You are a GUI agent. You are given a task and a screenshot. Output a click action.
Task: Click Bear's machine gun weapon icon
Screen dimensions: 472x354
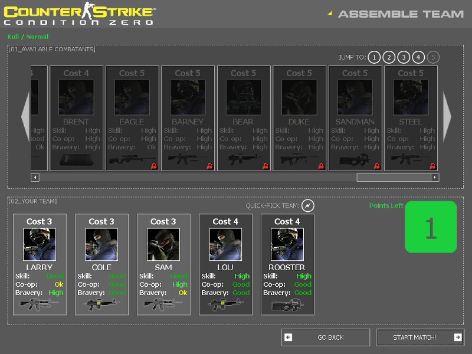pyautogui.click(x=243, y=159)
